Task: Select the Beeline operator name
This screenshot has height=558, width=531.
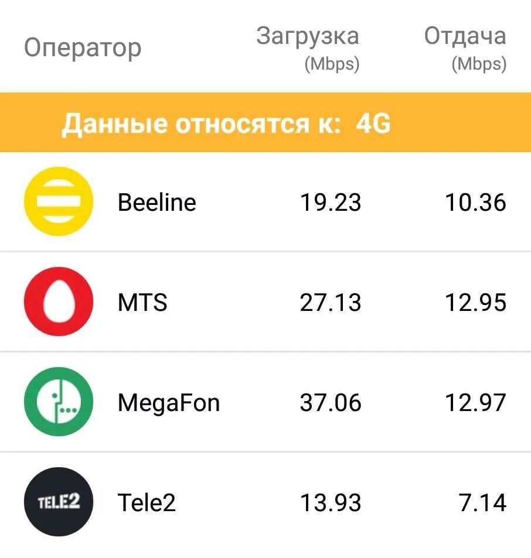Action: pyautogui.click(x=157, y=203)
